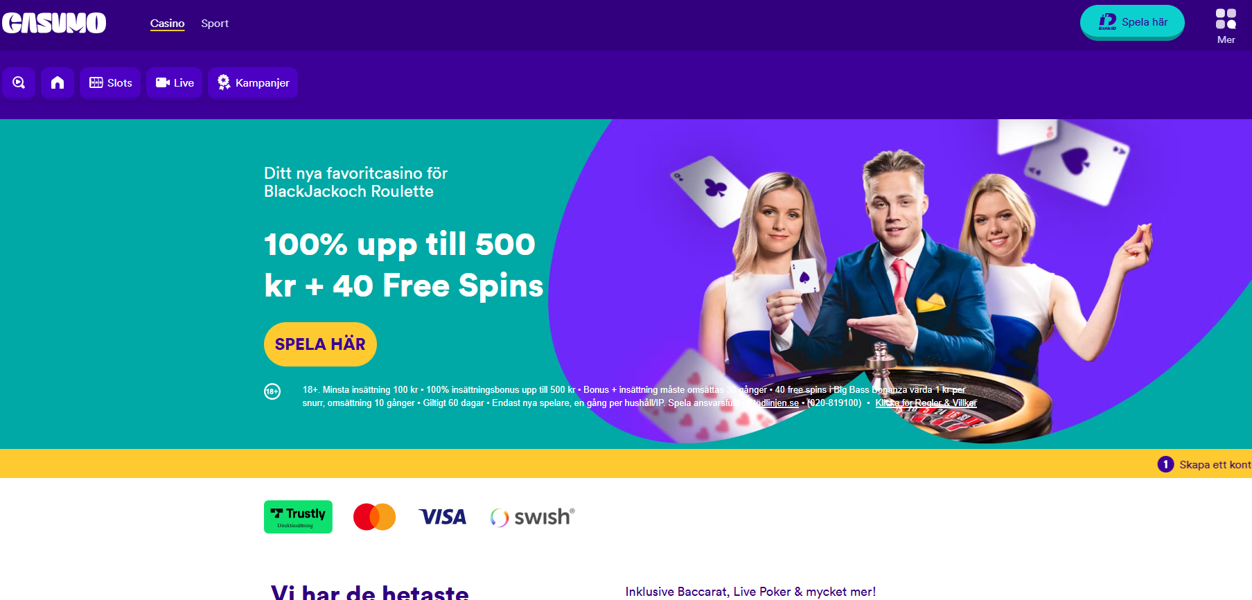Open the Slots category
This screenshot has height=600, width=1252.
pos(110,83)
